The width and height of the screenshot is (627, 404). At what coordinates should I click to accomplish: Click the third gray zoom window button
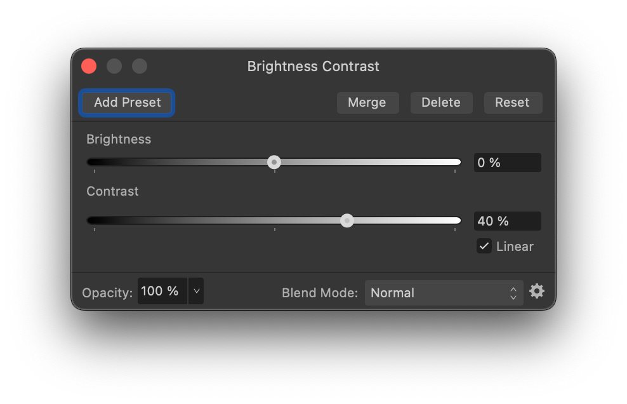click(x=140, y=66)
